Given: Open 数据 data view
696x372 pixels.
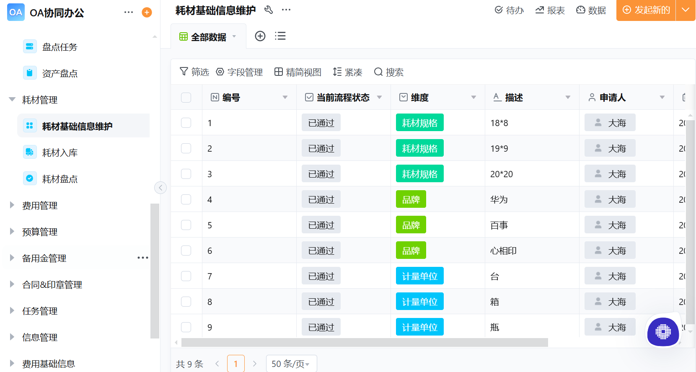Looking at the screenshot, I should pyautogui.click(x=591, y=10).
